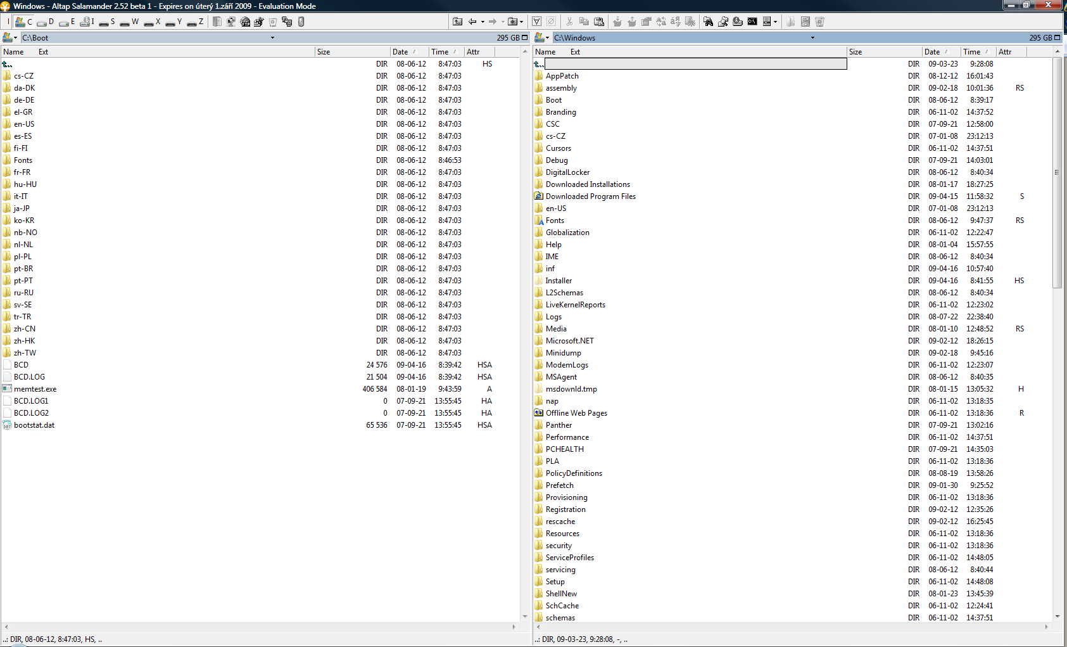Click the Pack files icon
The height and width of the screenshot is (647, 1067).
pyautogui.click(x=617, y=22)
